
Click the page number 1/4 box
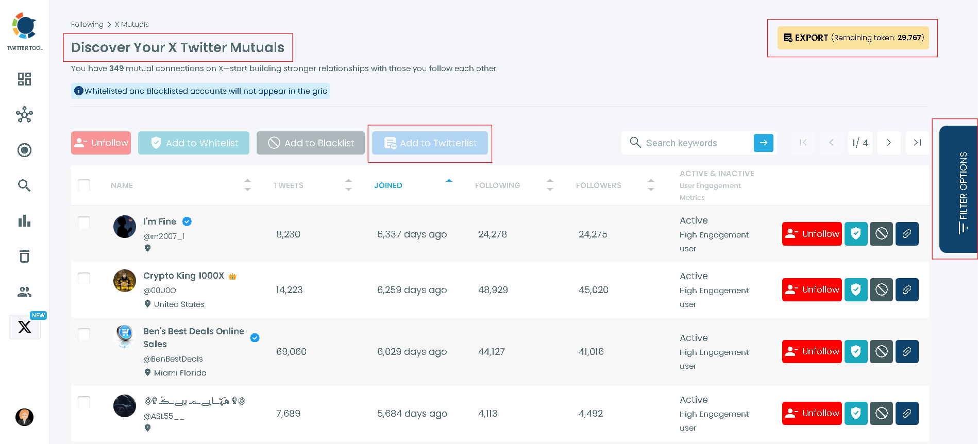pos(860,143)
